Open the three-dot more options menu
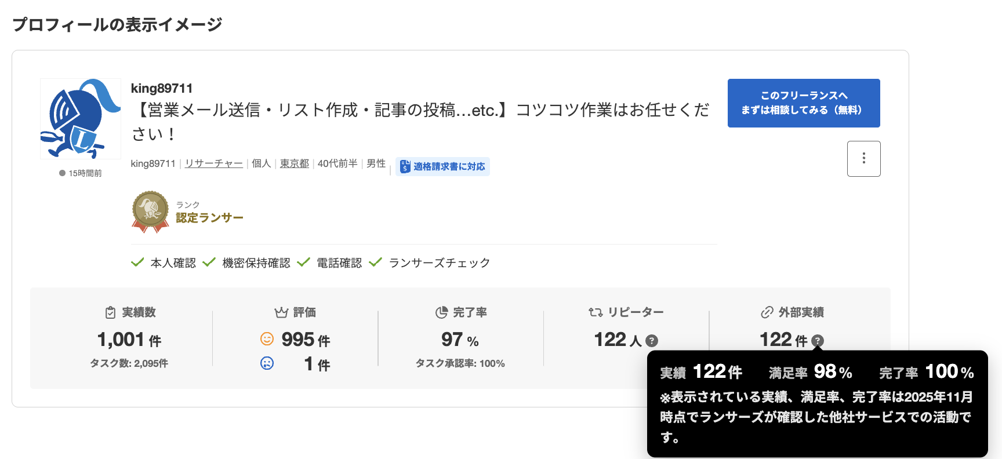Viewport: 1002px width, 459px height. coord(863,158)
